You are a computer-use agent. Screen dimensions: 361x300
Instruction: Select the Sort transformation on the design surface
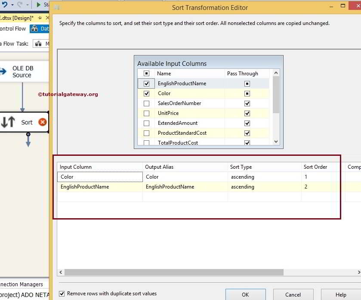coord(27,122)
